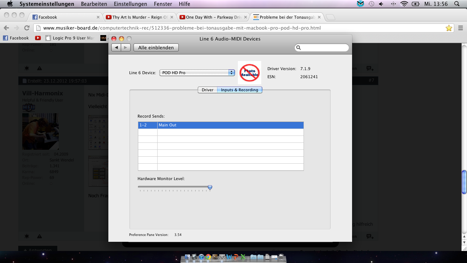The height and width of the screenshot is (263, 467).
Task: Switch to the Driver tab
Action: tap(207, 90)
